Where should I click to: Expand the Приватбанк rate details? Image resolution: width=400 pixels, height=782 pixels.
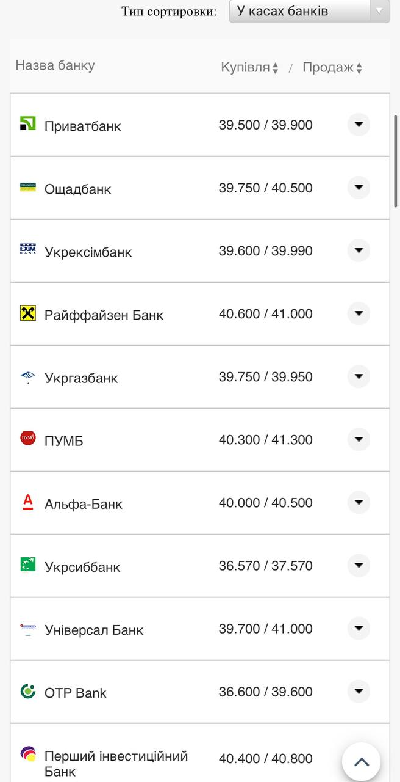coord(359,125)
